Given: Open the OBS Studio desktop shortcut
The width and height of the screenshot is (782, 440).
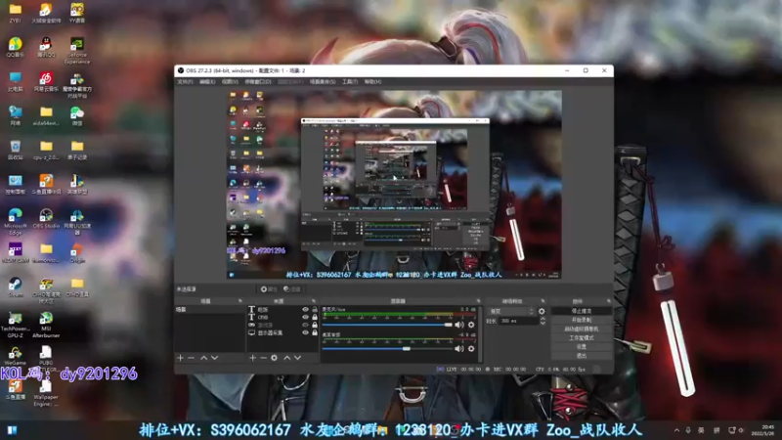Looking at the screenshot, I should pyautogui.click(x=46, y=218).
